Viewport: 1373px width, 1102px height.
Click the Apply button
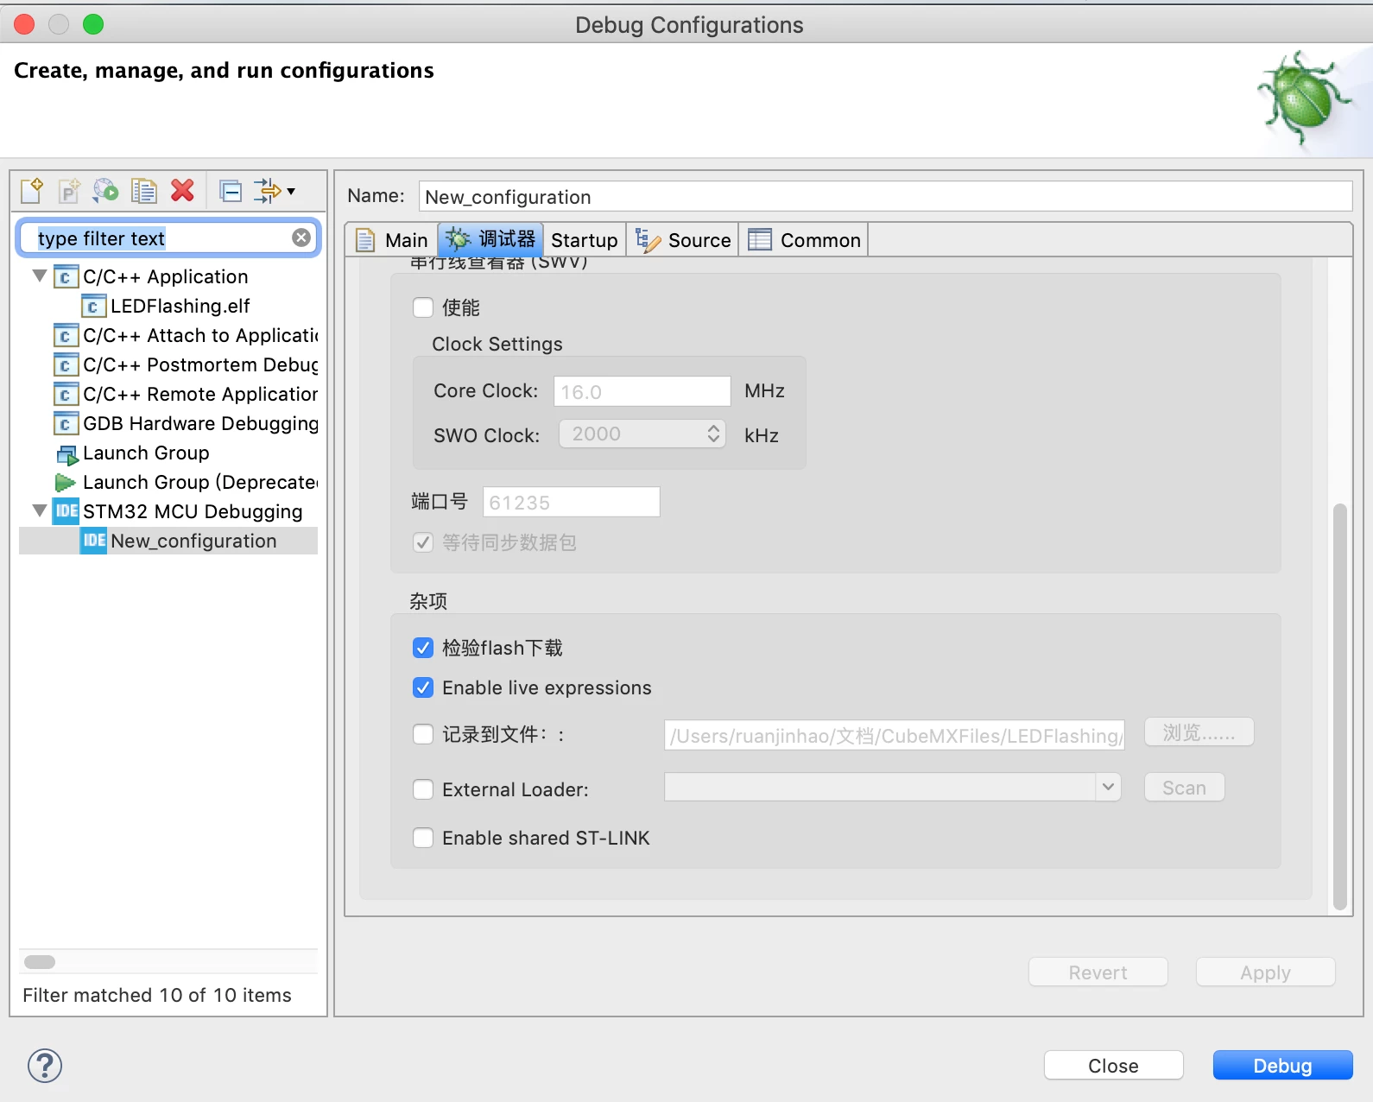tap(1265, 972)
